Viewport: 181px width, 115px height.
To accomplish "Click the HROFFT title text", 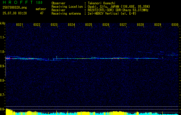I will (x=18, y=2).
